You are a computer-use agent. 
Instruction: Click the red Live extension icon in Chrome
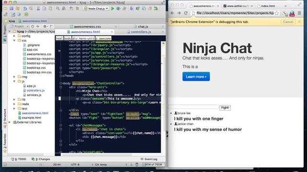coord(292,13)
